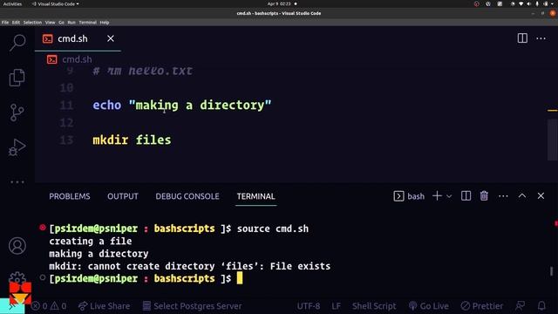The image size is (558, 314).
Task: Click the terminal scrollbar thumb
Action: pyautogui.click(x=552, y=271)
